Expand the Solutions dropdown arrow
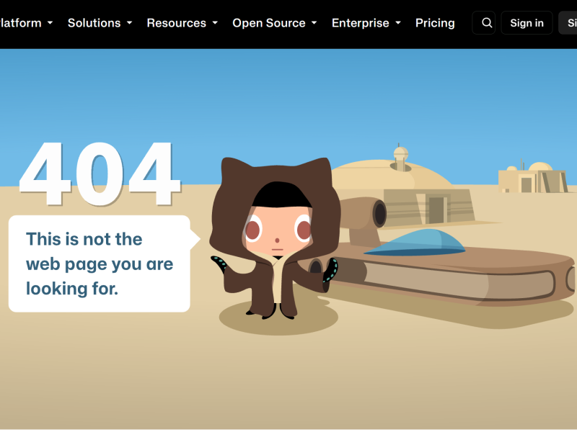Screen dimensions: 577x432 [x=130, y=23]
